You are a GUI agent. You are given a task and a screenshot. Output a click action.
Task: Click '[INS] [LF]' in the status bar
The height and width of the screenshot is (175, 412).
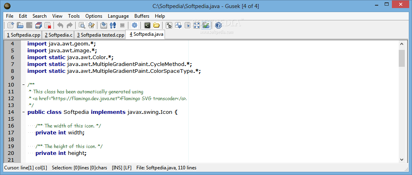pyautogui.click(x=122, y=168)
